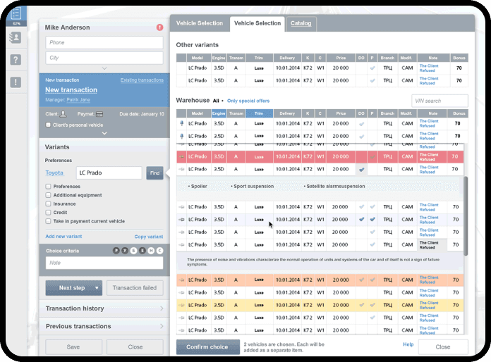Toggle the H choice criteria circle
Image resolution: width=491 pixels, height=362 pixels.
point(151,251)
